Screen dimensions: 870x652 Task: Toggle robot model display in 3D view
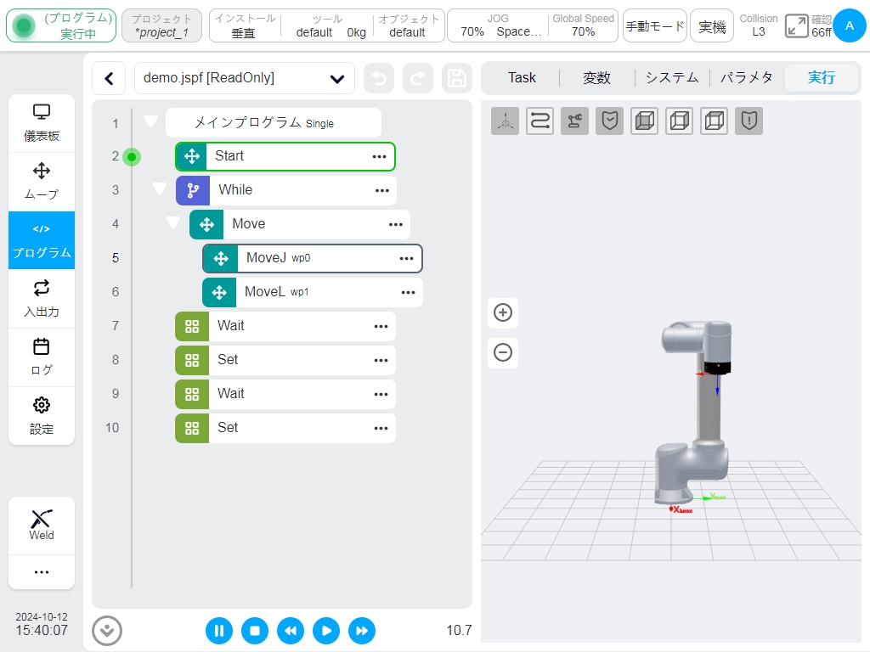point(575,121)
